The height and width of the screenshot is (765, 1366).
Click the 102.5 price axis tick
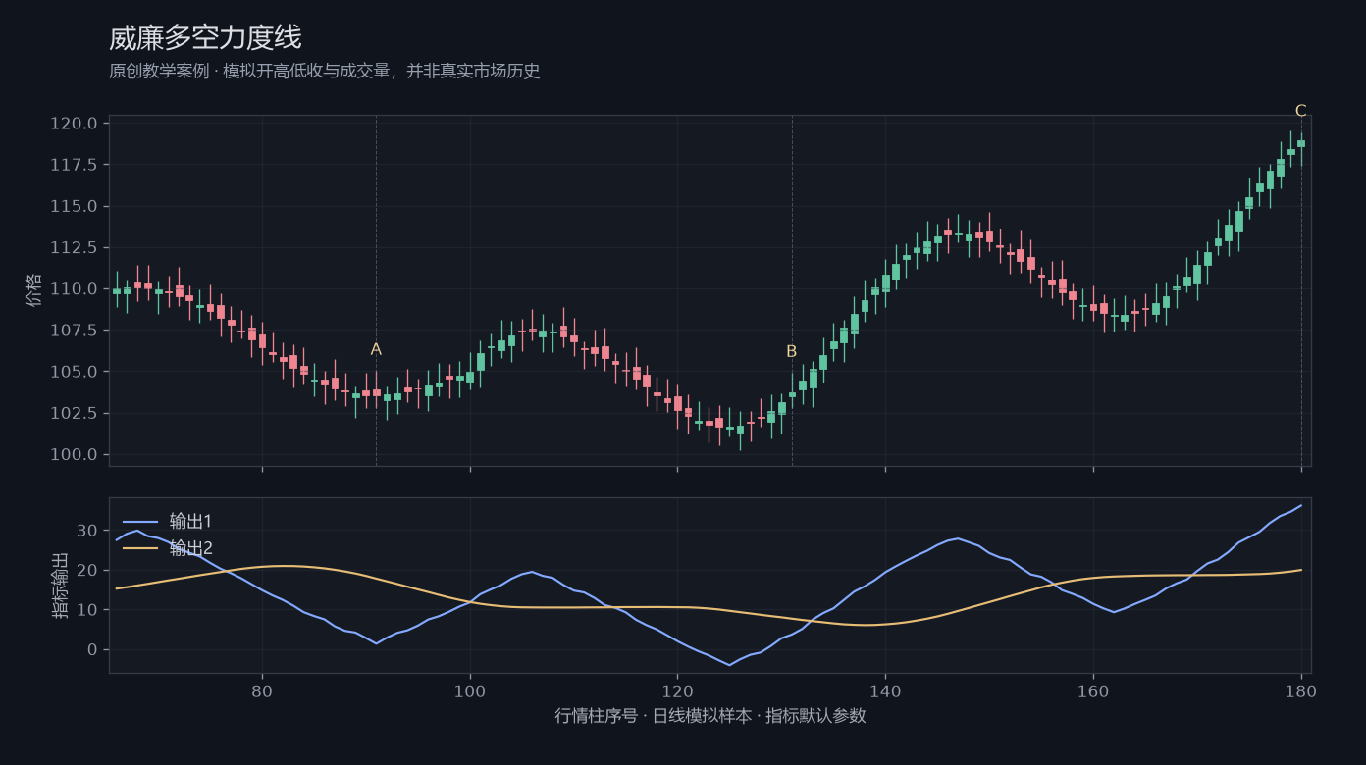[x=74, y=413]
